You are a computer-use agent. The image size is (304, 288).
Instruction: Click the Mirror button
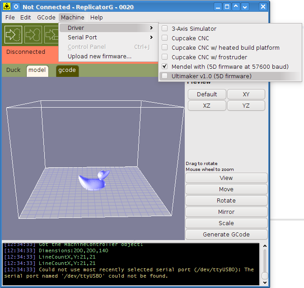coord(226,212)
